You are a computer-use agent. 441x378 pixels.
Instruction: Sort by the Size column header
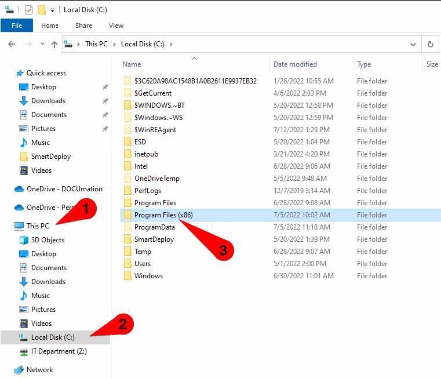432,64
